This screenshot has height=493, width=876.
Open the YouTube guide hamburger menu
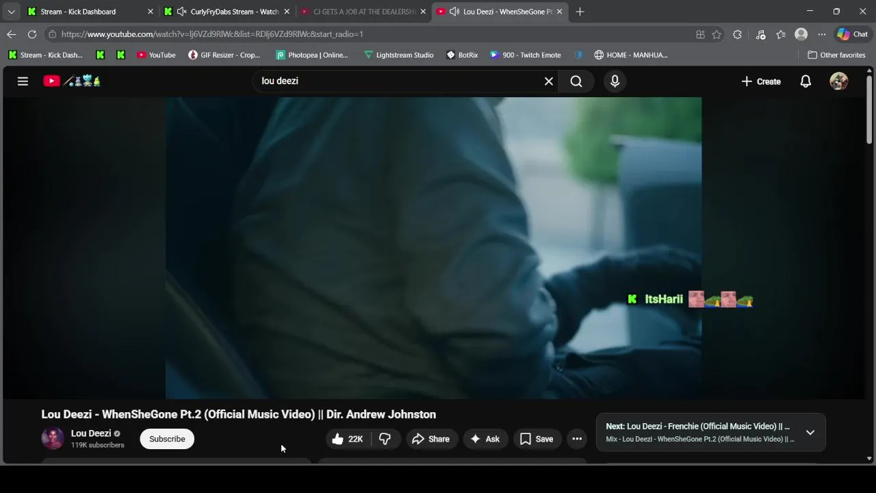click(x=23, y=81)
